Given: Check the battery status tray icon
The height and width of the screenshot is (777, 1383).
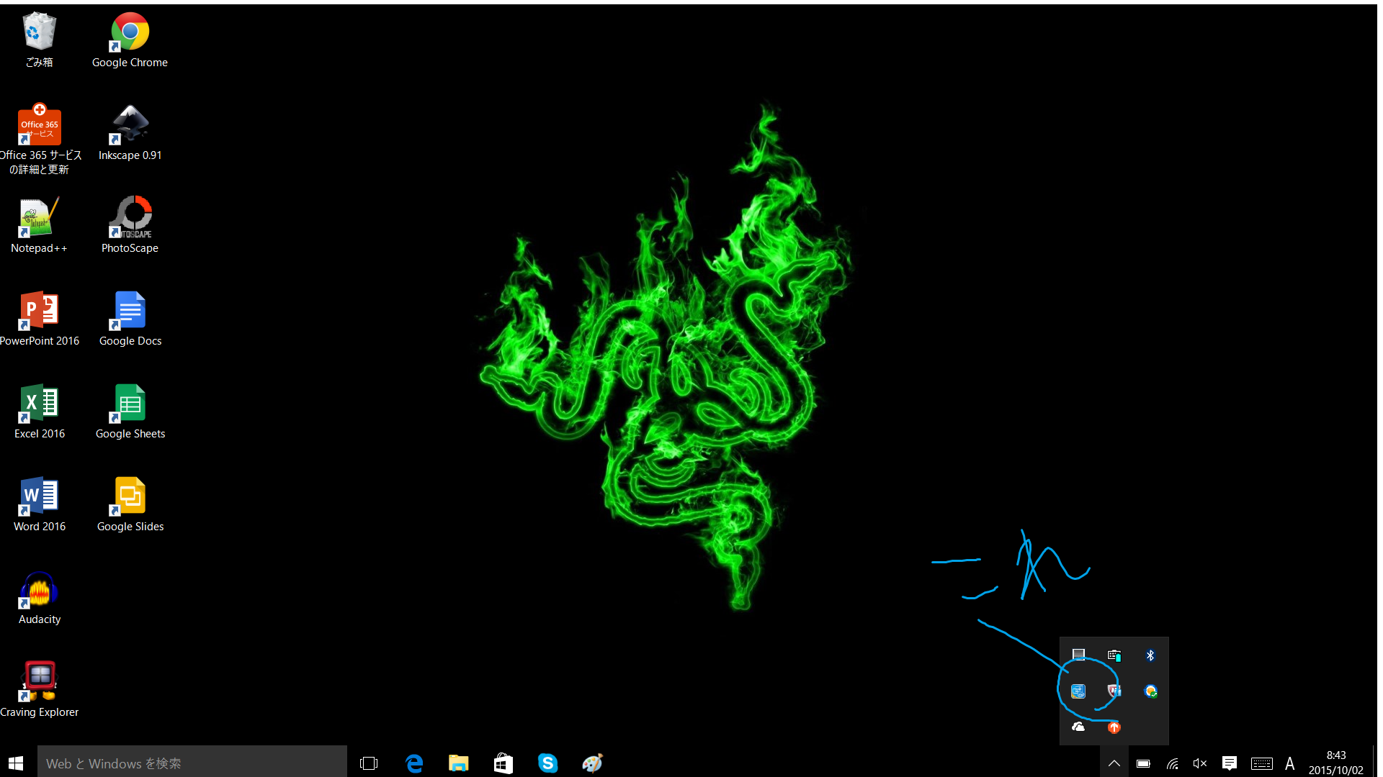Looking at the screenshot, I should tap(1143, 763).
